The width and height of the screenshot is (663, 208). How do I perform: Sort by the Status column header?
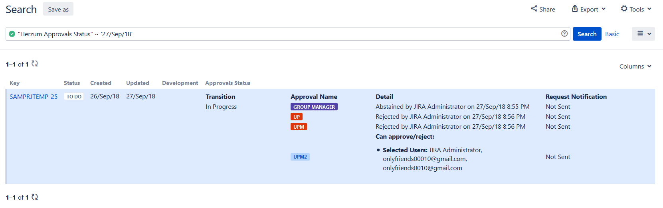pyautogui.click(x=72, y=83)
